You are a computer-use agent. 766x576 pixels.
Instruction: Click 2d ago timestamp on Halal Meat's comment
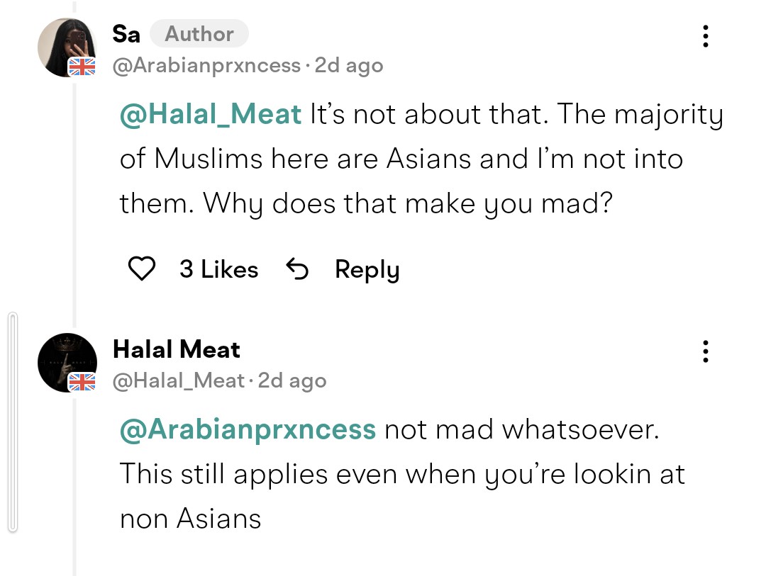pos(292,380)
